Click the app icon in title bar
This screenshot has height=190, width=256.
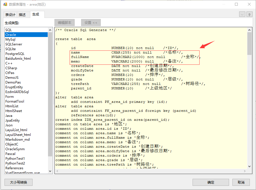[x=5, y=4]
